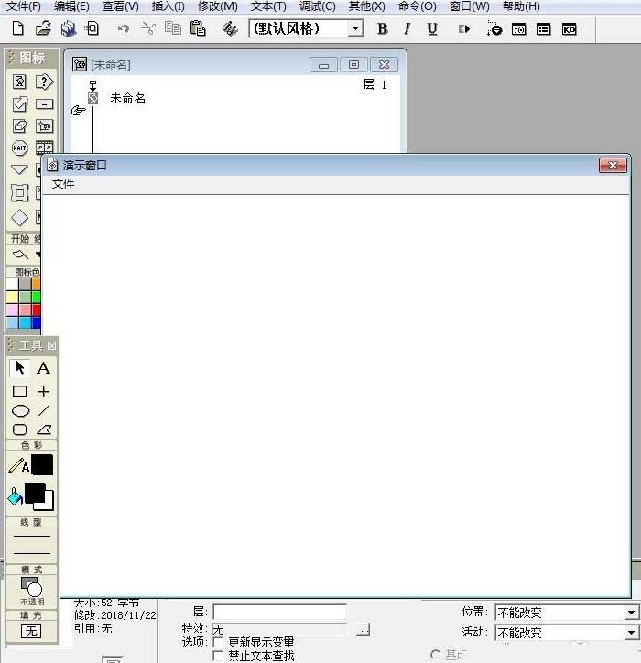
Task: Click the Open file toolbar icon
Action: [43, 28]
